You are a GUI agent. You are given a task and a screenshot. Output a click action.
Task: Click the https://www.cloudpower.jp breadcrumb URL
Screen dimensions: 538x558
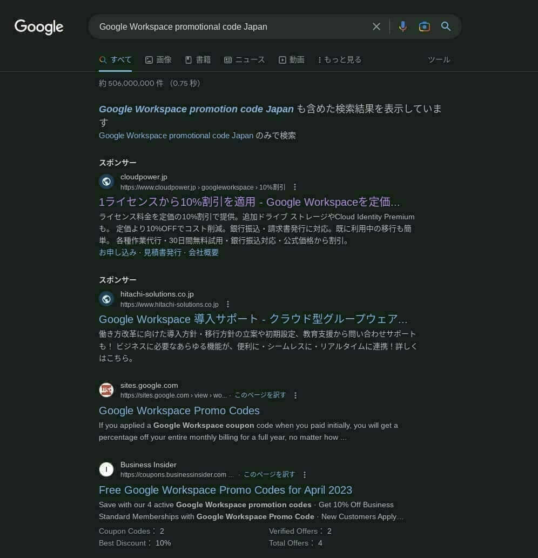pos(203,187)
